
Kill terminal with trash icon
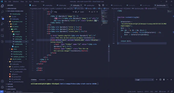coord(164,80)
